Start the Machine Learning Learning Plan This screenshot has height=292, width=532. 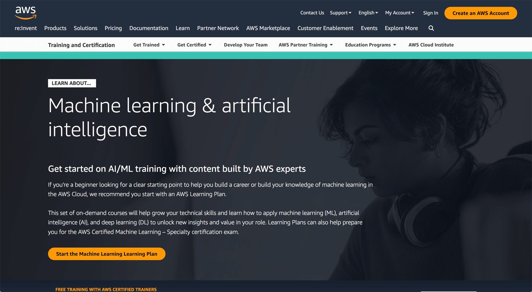click(x=107, y=254)
